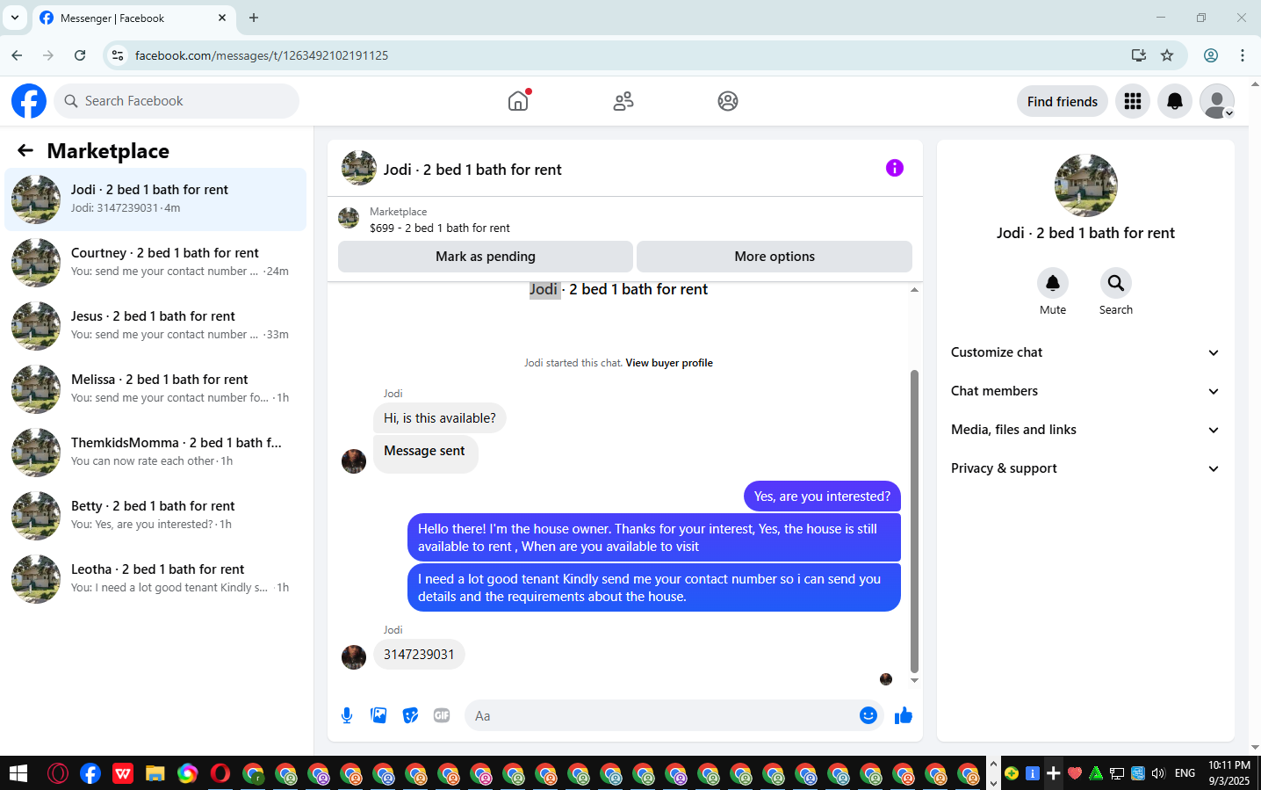1261x790 pixels.
Task: Open Leotha conversation in chat list
Action: click(155, 579)
